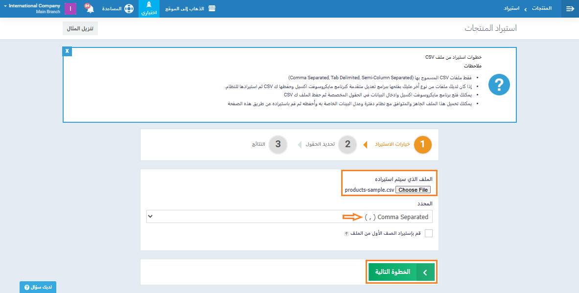Open the help lifebuoy icon

(x=129, y=9)
